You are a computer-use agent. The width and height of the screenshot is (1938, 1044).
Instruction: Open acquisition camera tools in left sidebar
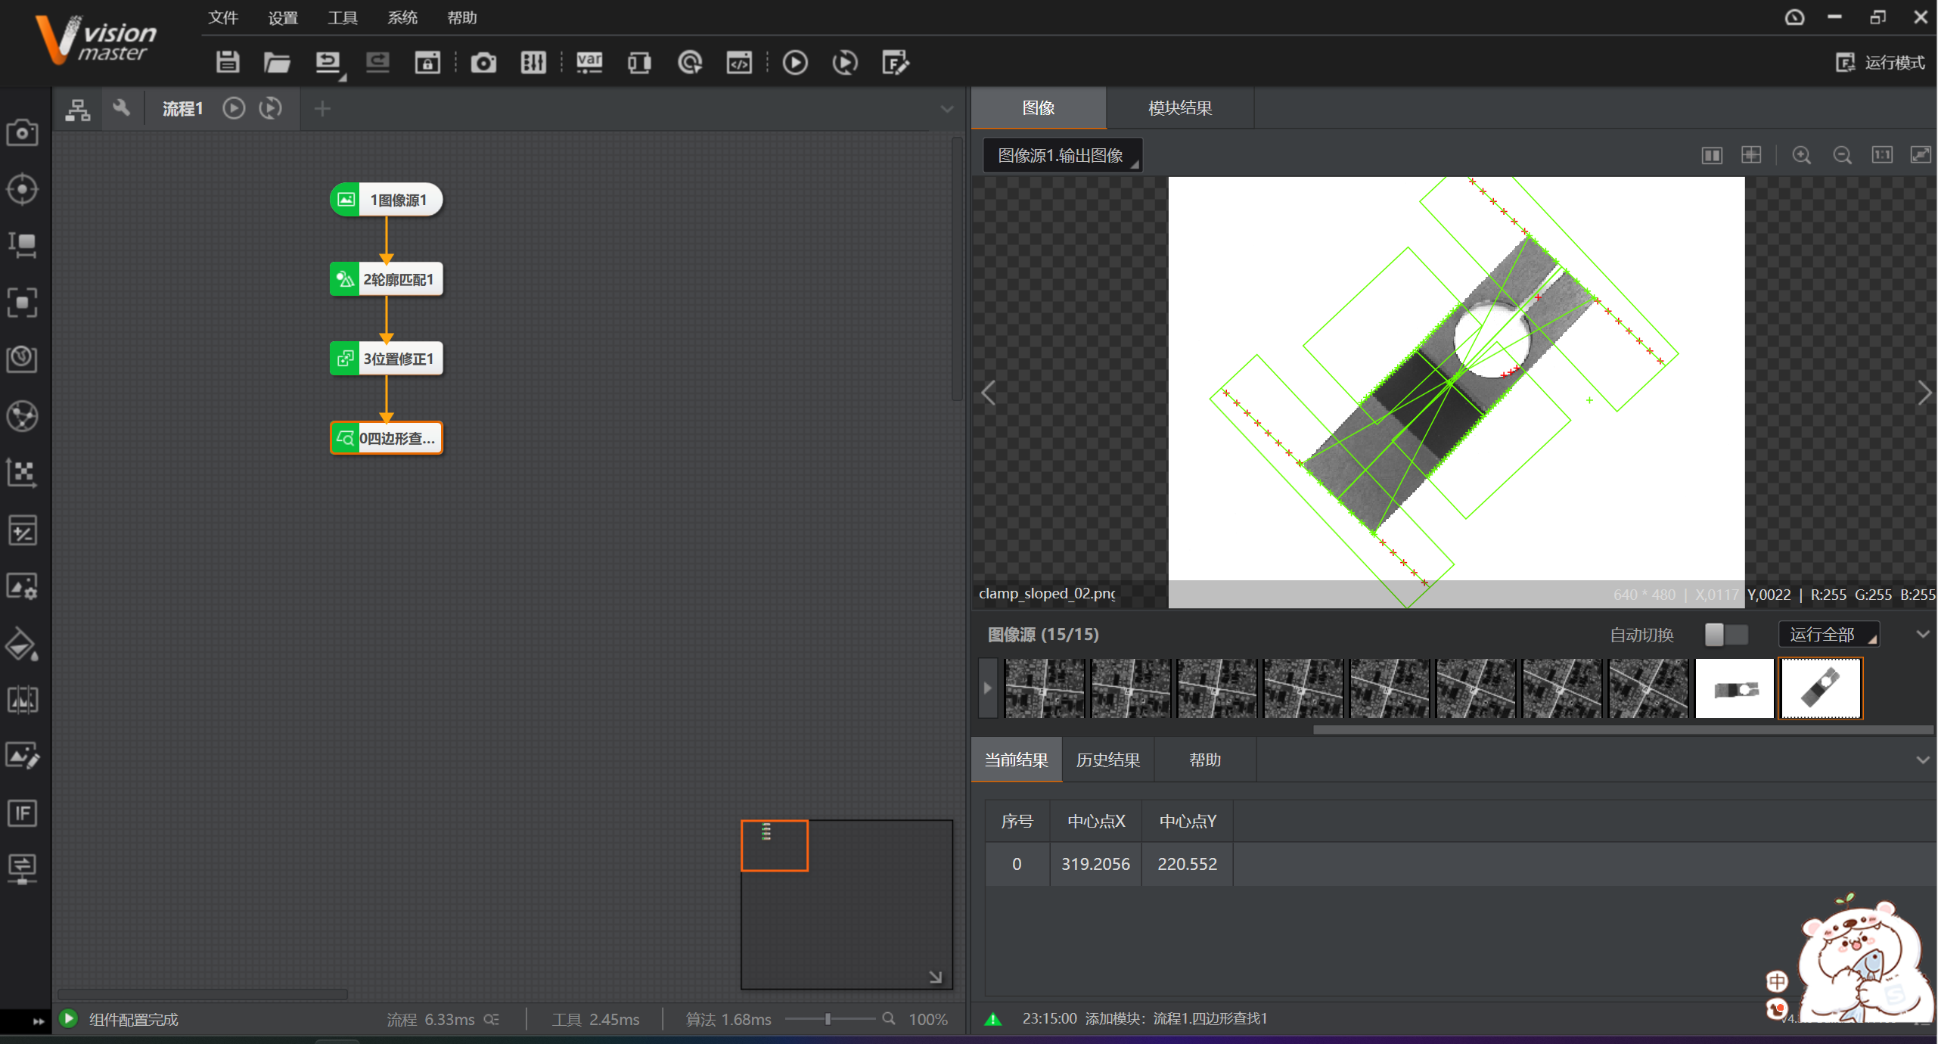[23, 133]
